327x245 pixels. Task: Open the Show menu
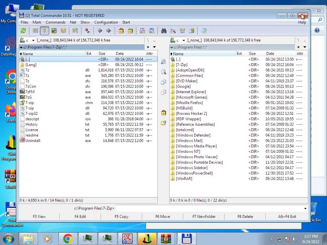[x=85, y=22]
